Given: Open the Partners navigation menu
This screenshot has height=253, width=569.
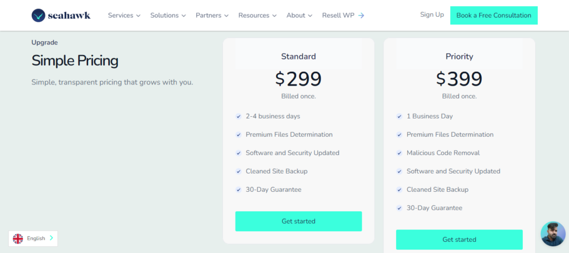Looking at the screenshot, I should (212, 16).
